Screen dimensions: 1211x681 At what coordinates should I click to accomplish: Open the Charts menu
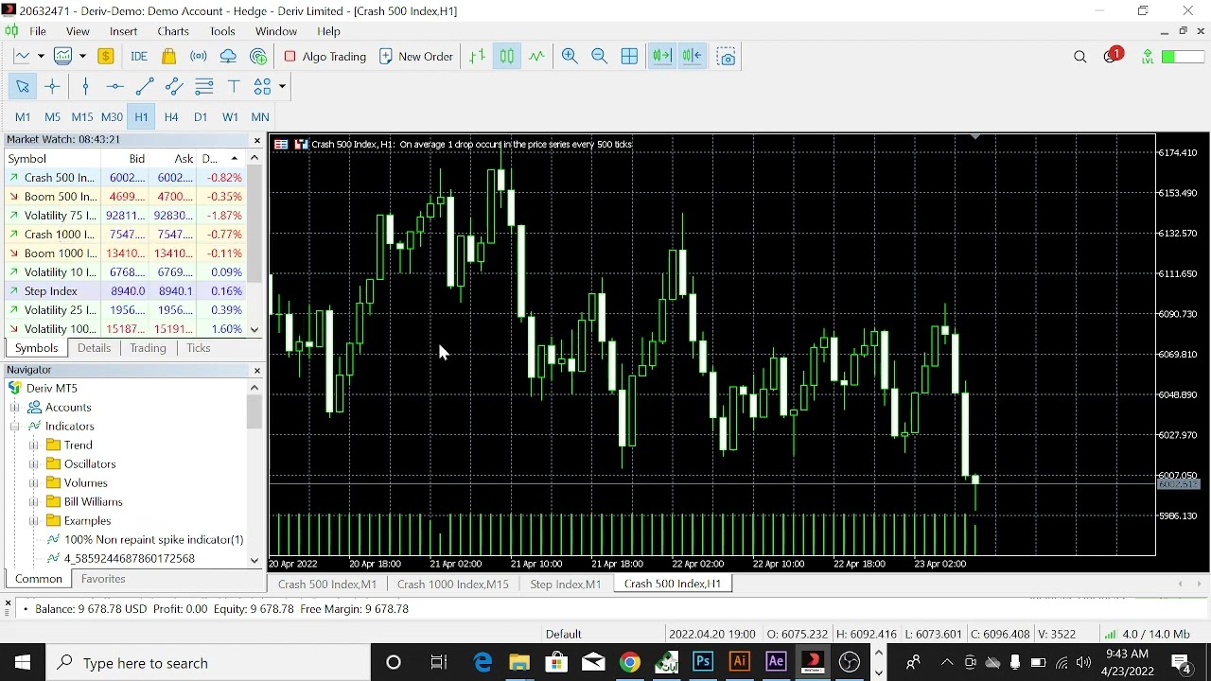(173, 31)
